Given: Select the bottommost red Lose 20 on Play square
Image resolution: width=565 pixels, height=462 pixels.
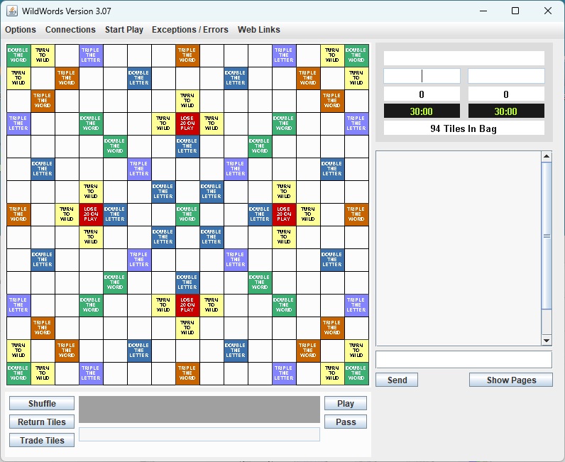Looking at the screenshot, I should pyautogui.click(x=187, y=305).
